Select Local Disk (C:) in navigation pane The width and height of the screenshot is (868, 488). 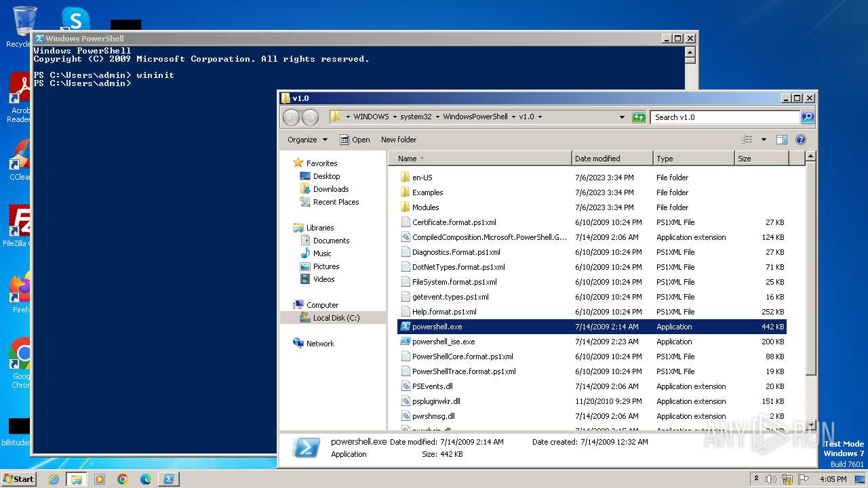point(333,318)
